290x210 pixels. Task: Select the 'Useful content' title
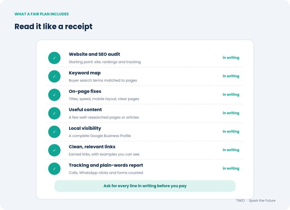click(85, 109)
